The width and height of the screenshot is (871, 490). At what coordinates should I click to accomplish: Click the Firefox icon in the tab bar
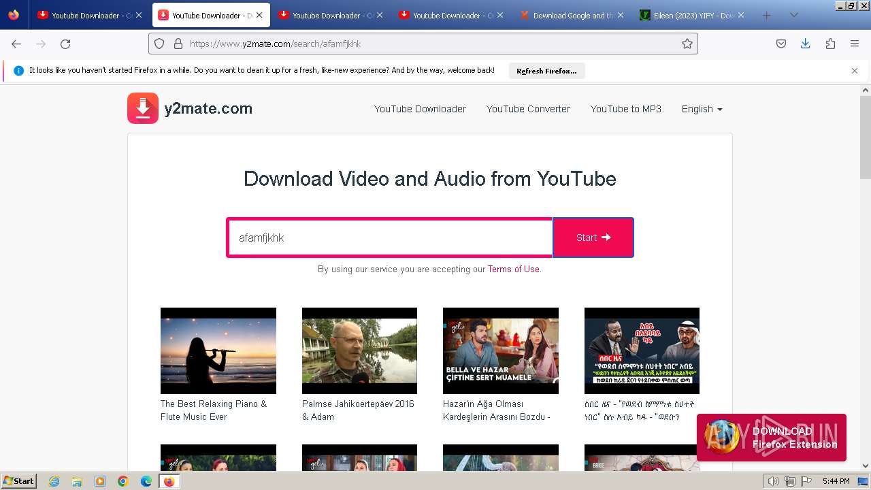point(14,15)
